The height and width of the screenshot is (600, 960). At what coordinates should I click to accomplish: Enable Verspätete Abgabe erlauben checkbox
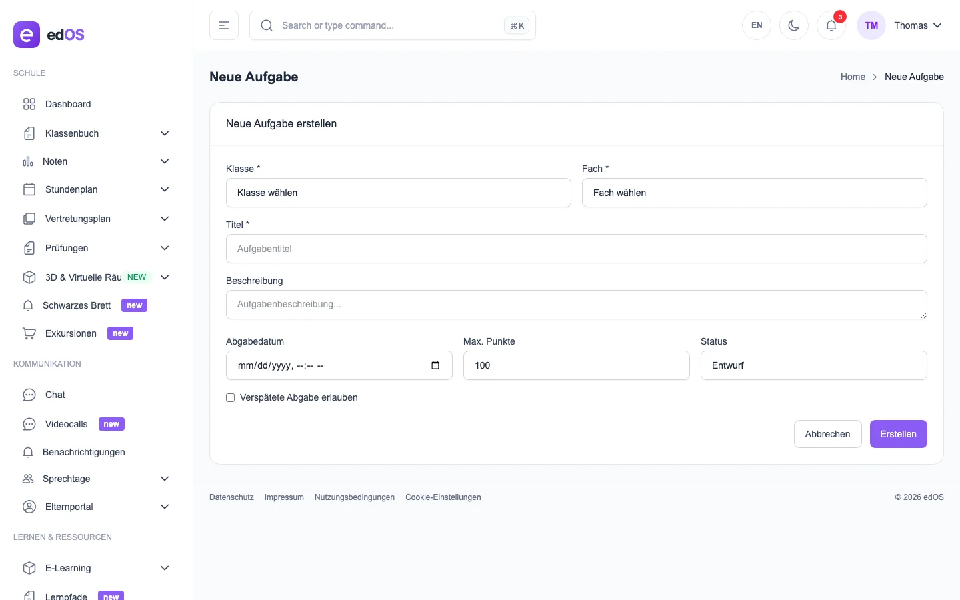231,398
